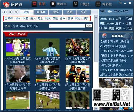134x112 pixels.
Task: Open 96-96赛季NBA助攻集锦 video link
Action: 113,46
